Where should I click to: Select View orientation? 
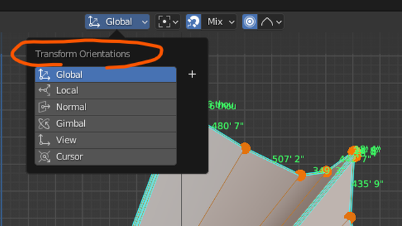click(106, 140)
